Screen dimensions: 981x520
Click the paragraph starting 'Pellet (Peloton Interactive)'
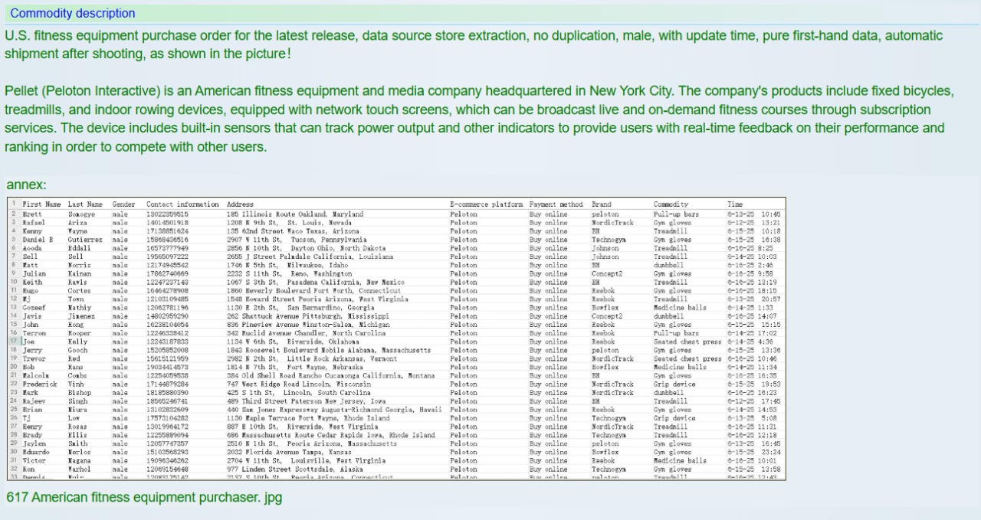(x=479, y=119)
